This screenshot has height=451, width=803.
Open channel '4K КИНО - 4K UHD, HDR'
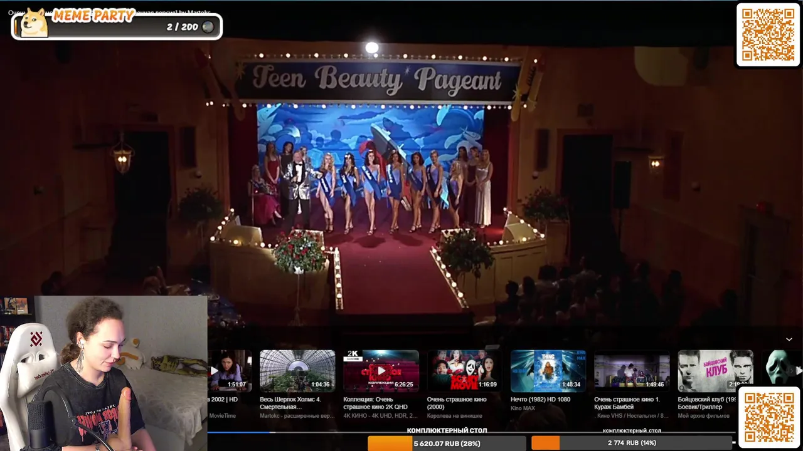pyautogui.click(x=380, y=416)
